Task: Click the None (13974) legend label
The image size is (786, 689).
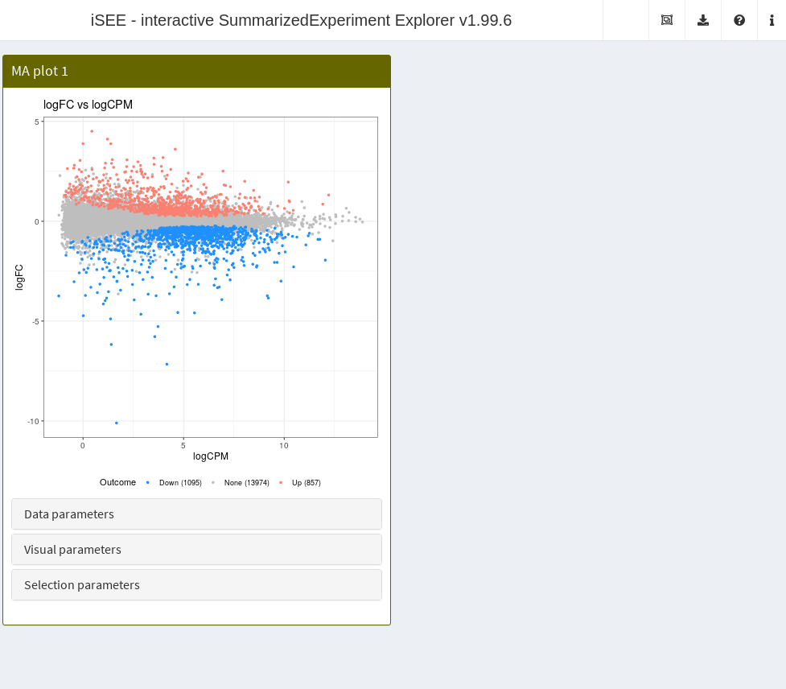Action: (x=246, y=483)
